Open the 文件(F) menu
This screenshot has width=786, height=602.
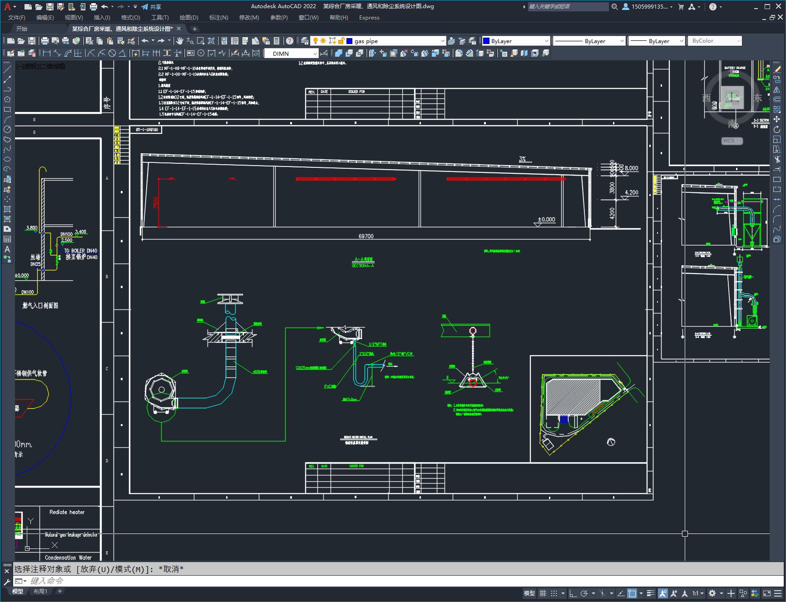click(17, 18)
